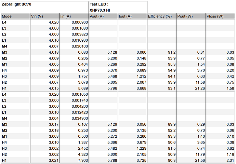The width and height of the screenshot is (236, 164).
Task: Select the Efficiency (%) header cell
Action: [162, 16]
